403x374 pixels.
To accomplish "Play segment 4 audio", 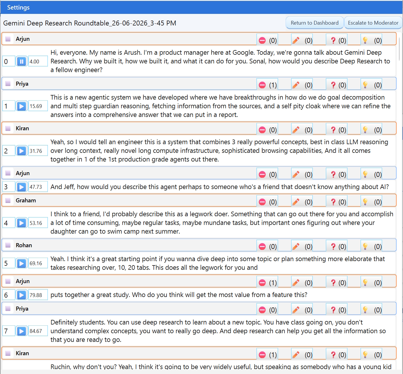I will coord(22,223).
